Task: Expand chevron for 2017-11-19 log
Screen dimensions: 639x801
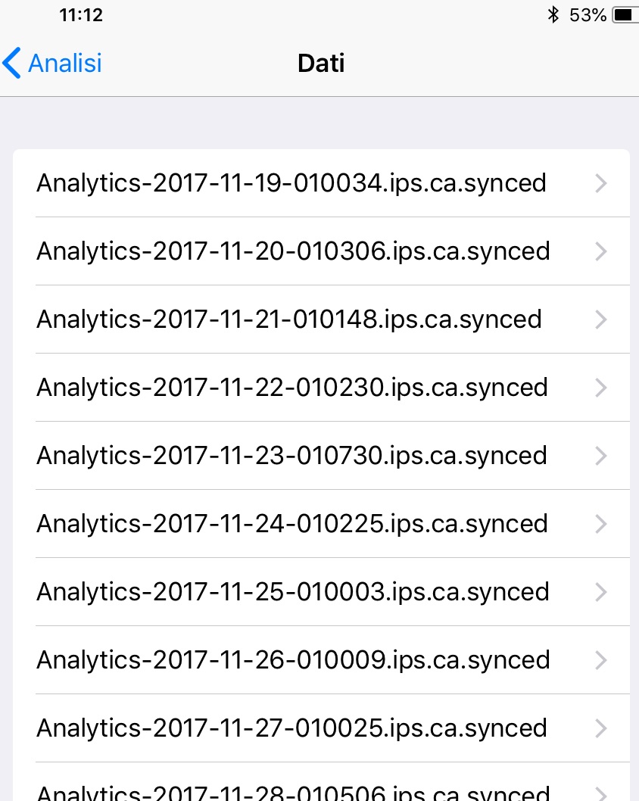Action: [x=601, y=183]
